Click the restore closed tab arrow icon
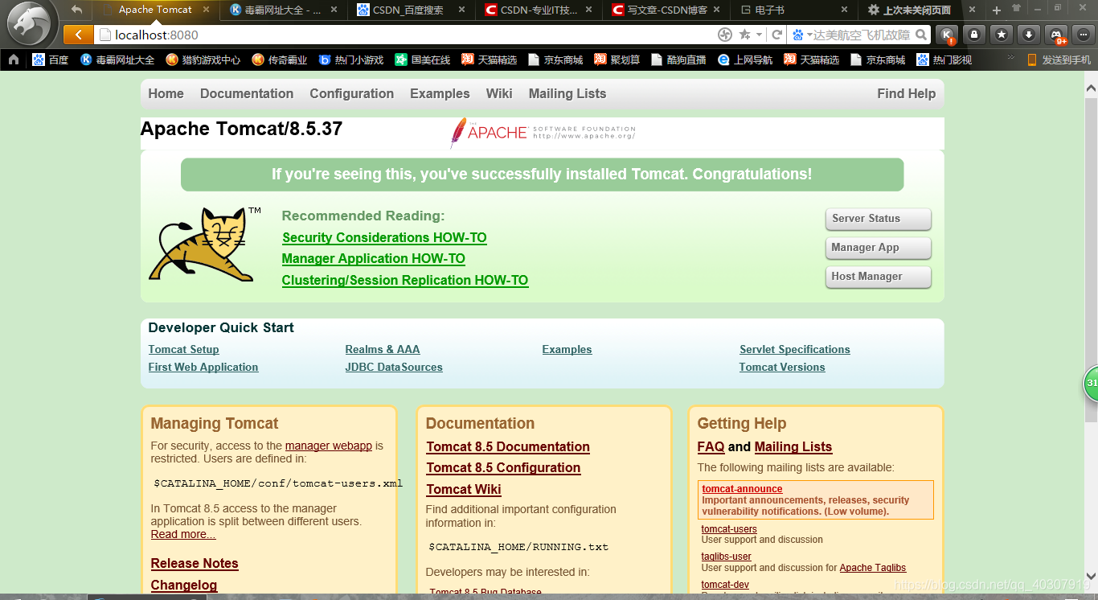 point(77,10)
